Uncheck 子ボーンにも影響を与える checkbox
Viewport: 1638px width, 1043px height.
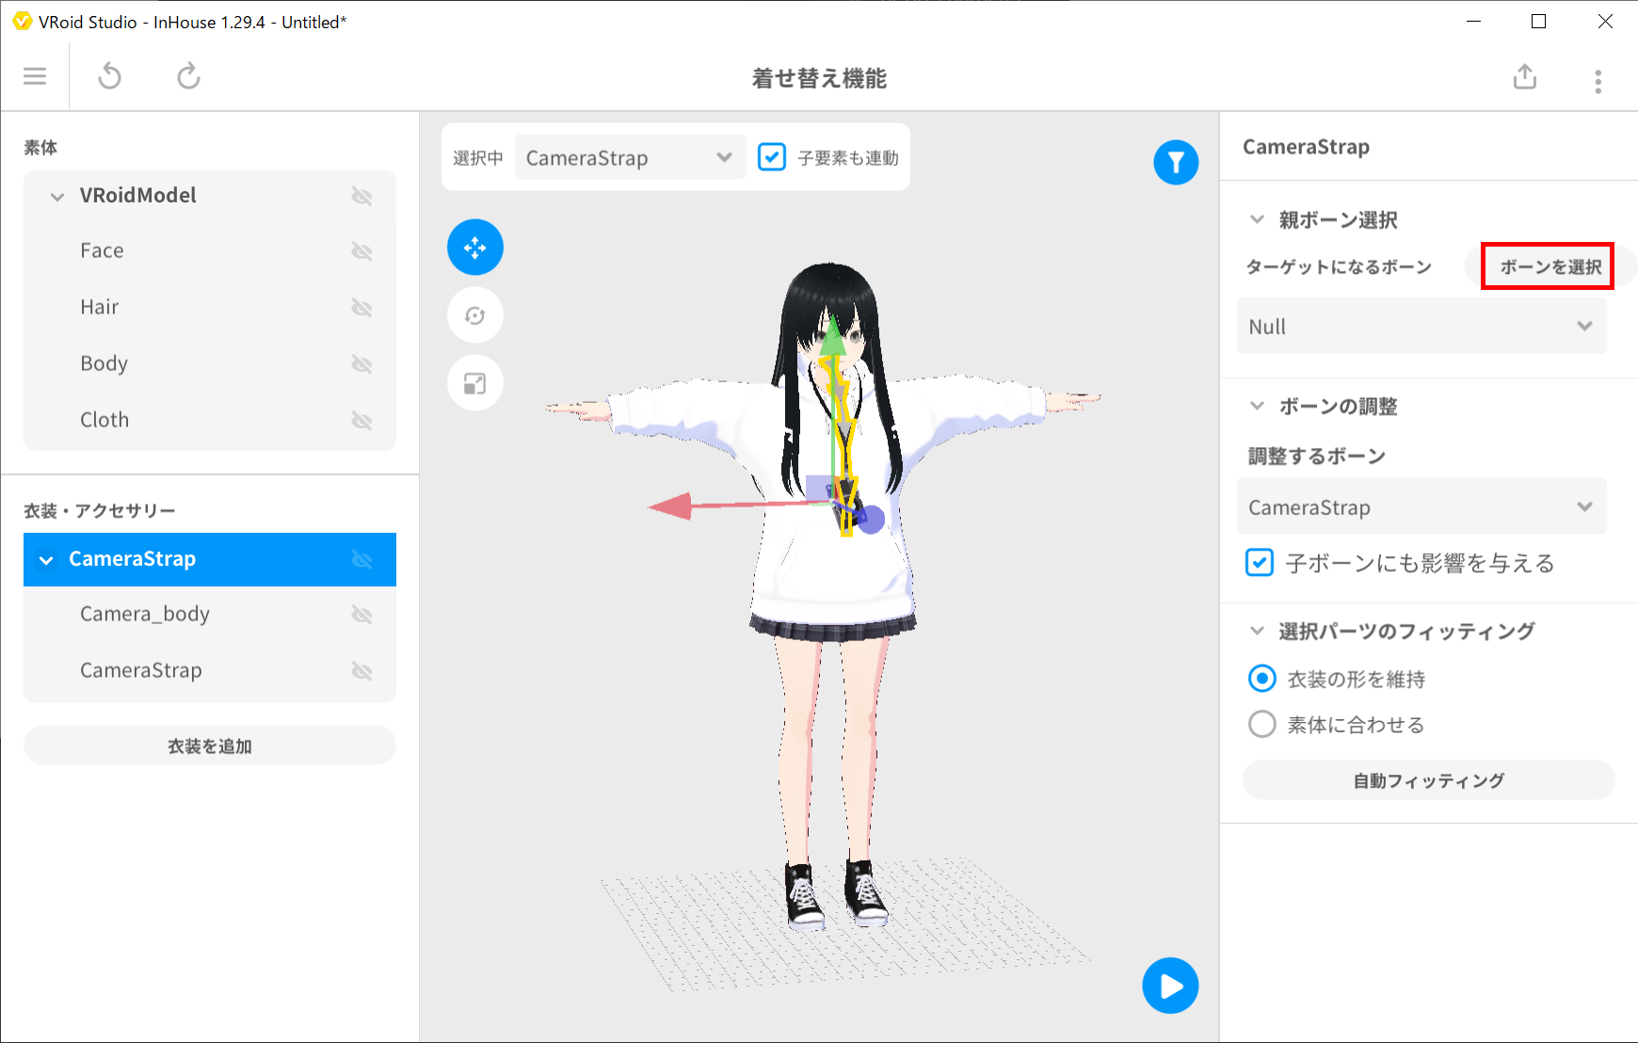[x=1260, y=563]
